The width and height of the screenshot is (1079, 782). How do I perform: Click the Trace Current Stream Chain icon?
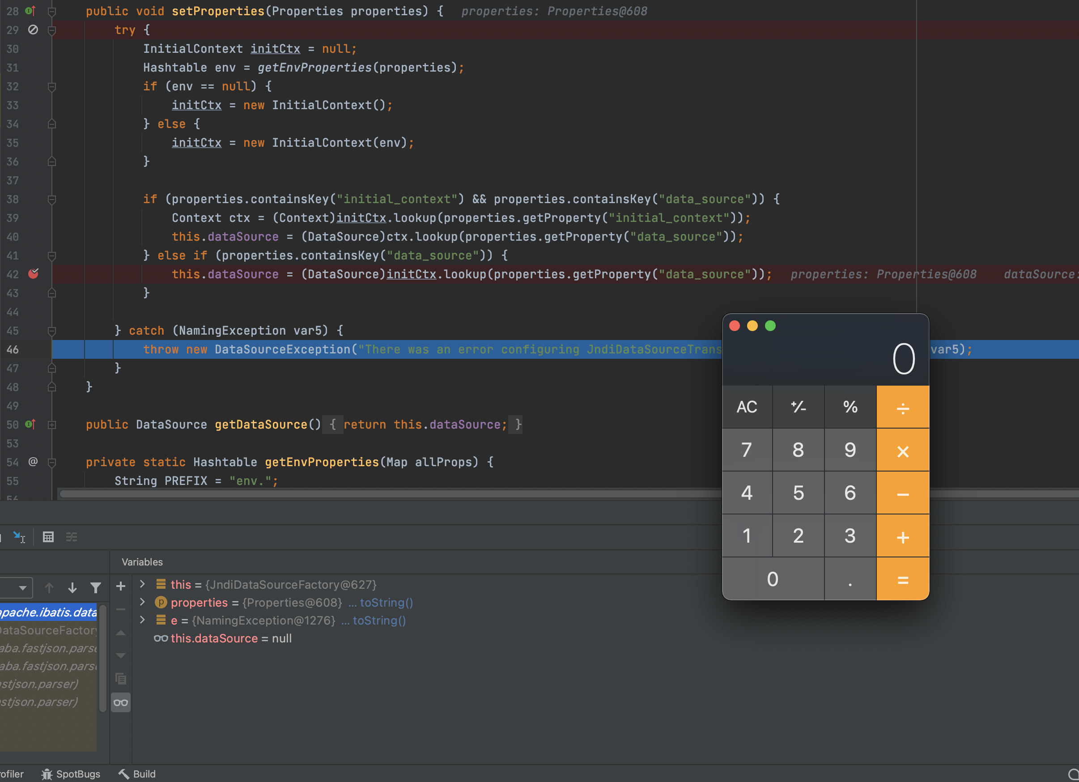(72, 537)
